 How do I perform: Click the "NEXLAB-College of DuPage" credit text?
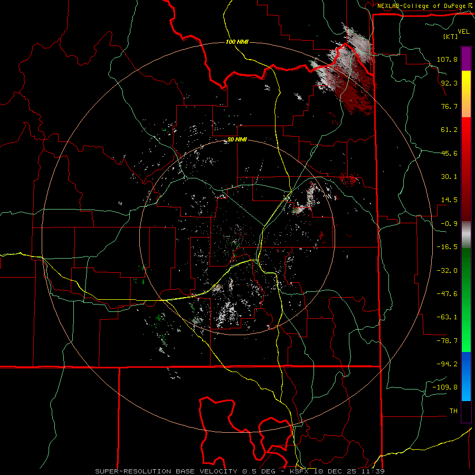[421, 6]
